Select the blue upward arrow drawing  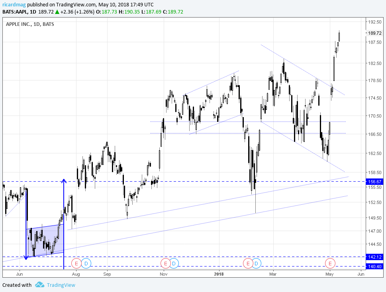pyautogui.click(x=64, y=224)
